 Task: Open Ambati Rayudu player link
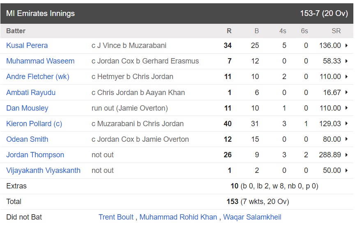(31, 92)
